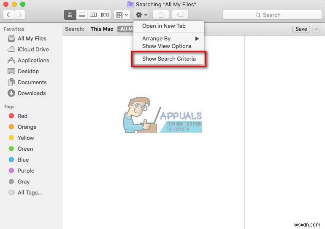The height and width of the screenshot is (229, 325).
Task: Select the Green tag label
Action: pos(25,149)
